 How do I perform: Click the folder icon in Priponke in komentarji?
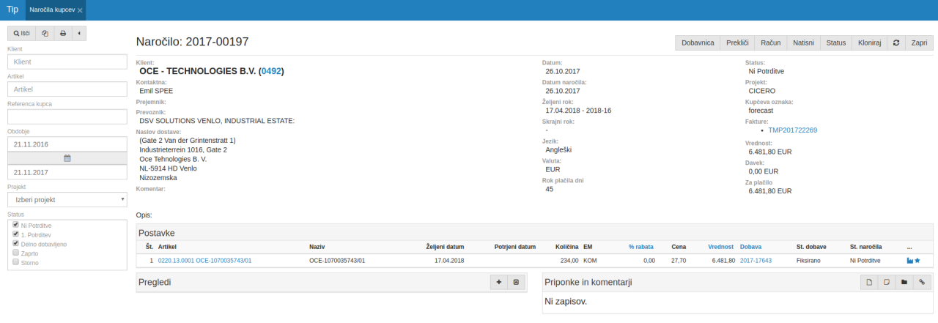pos(904,282)
